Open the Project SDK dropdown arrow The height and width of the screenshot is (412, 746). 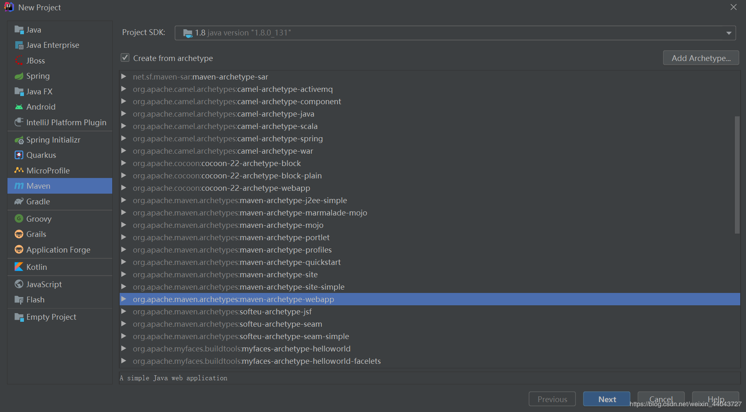pos(729,33)
